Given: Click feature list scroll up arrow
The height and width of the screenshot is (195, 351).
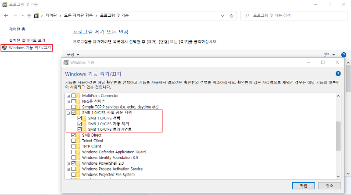Looking at the screenshot, I should (338, 96).
